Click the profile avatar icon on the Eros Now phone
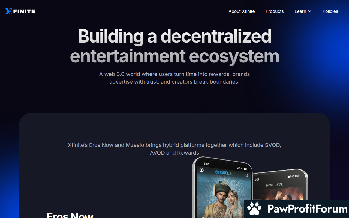 201,170
